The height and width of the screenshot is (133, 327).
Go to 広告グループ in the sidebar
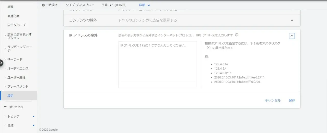coord(16,25)
